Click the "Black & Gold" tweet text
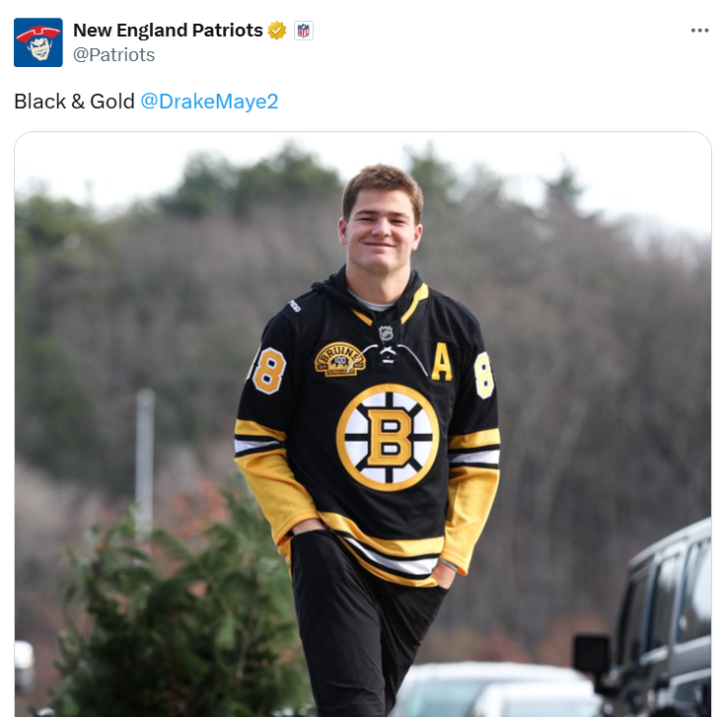 point(74,102)
